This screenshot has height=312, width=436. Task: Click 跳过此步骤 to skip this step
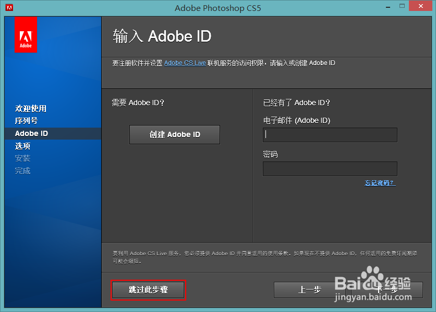[x=148, y=290]
